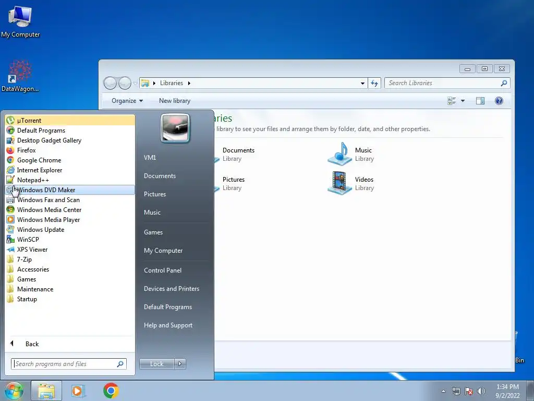Viewport: 534px width, 401px height.
Task: Launch Google Chrome from the Start menu
Action: pos(70,160)
